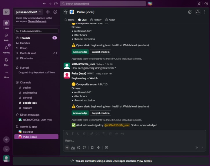Click the upper Acknowledge button
Viewport: 210px width, 166px height.
(80, 52)
